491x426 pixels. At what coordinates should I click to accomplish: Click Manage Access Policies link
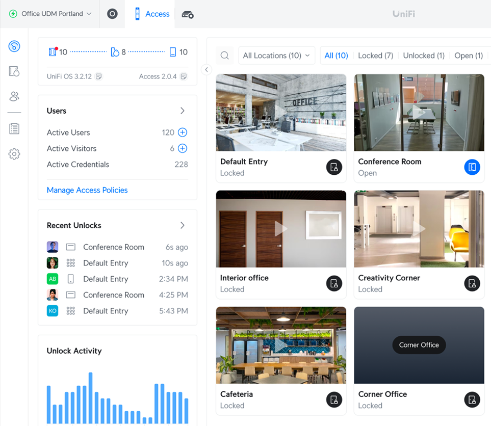point(87,190)
